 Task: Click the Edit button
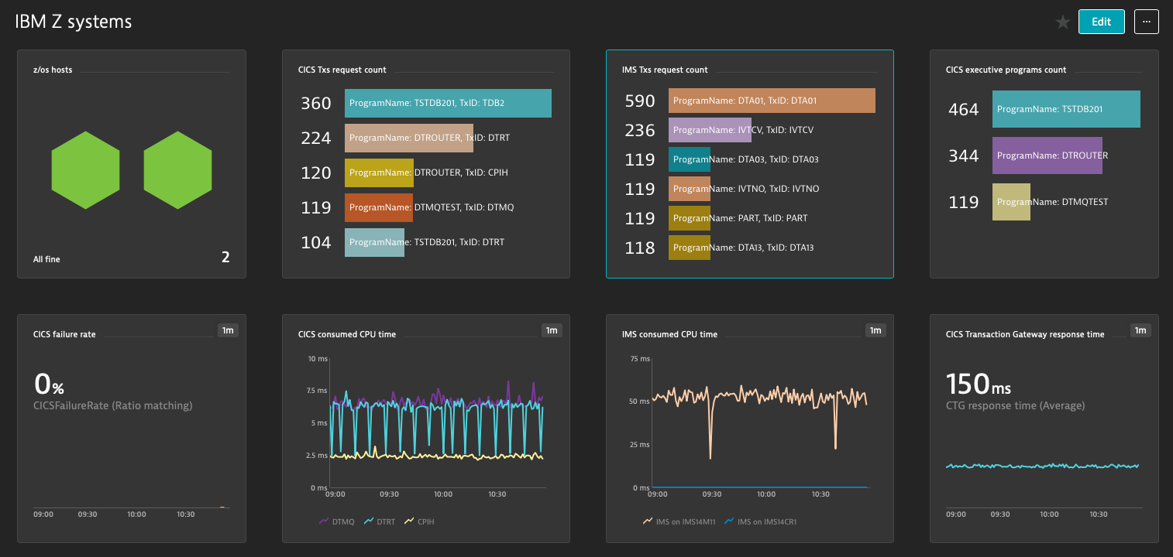point(1101,22)
